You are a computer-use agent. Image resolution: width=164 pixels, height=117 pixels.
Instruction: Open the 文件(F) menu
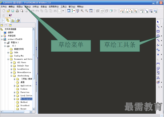pyautogui.click(x=4, y=7)
